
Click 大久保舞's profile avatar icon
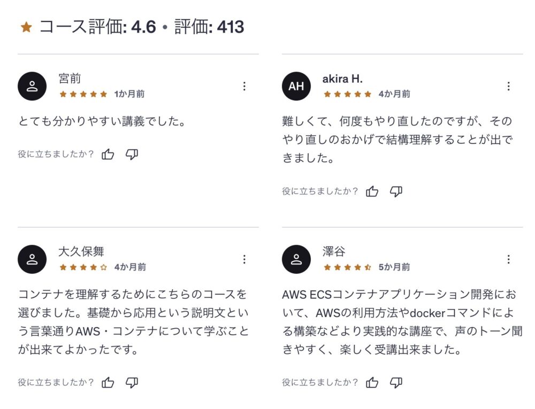click(32, 259)
